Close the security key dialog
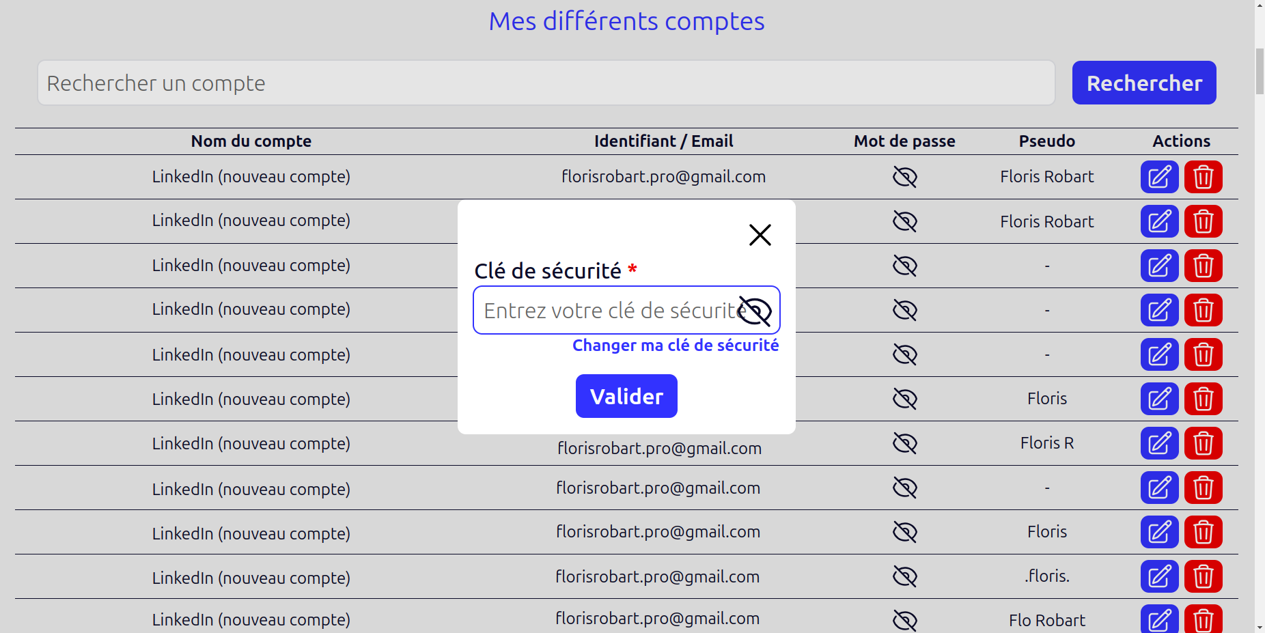Image resolution: width=1265 pixels, height=633 pixels. 760,234
